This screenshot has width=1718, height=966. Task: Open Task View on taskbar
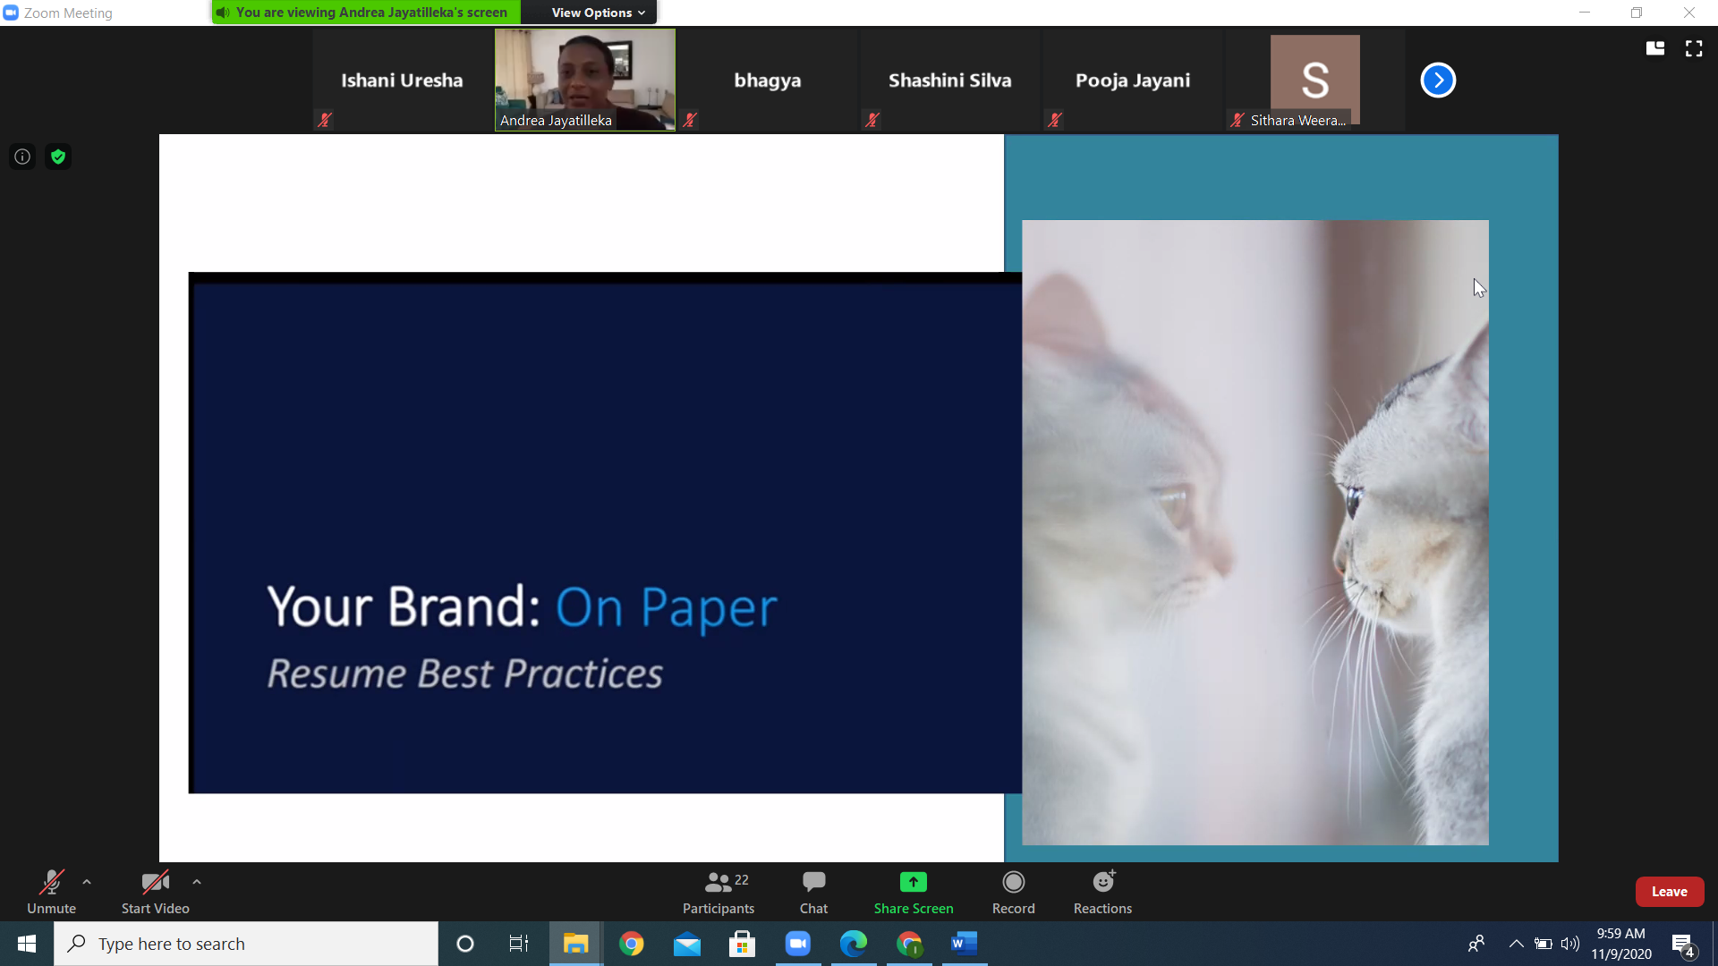pyautogui.click(x=519, y=944)
